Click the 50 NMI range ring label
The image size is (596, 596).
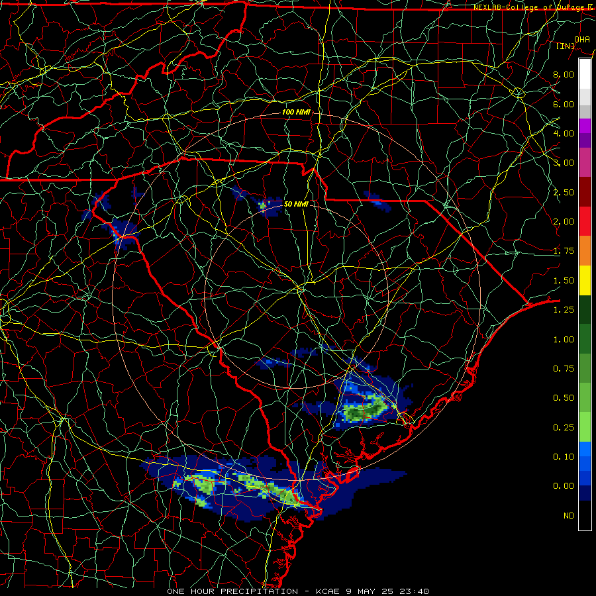(296, 204)
